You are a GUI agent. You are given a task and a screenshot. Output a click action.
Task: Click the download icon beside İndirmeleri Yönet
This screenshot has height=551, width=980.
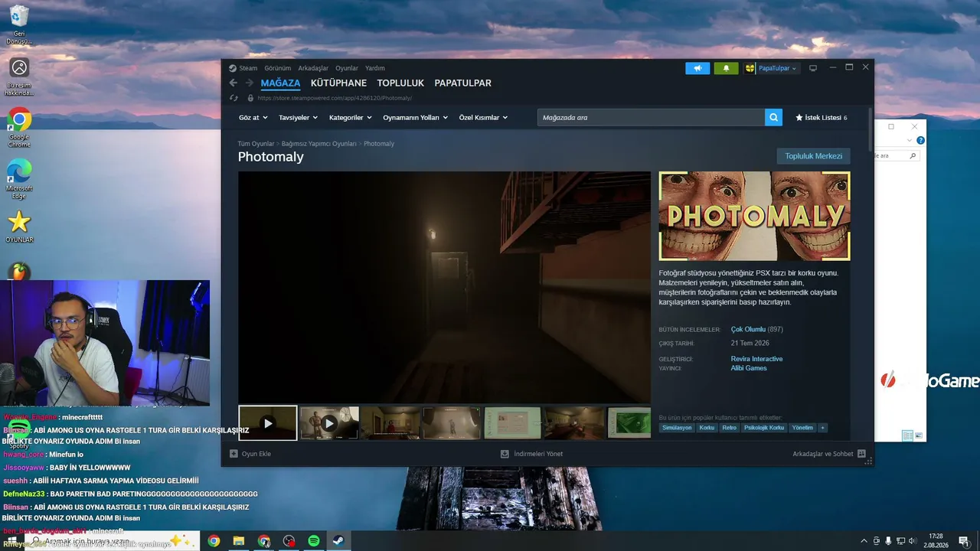[505, 454]
